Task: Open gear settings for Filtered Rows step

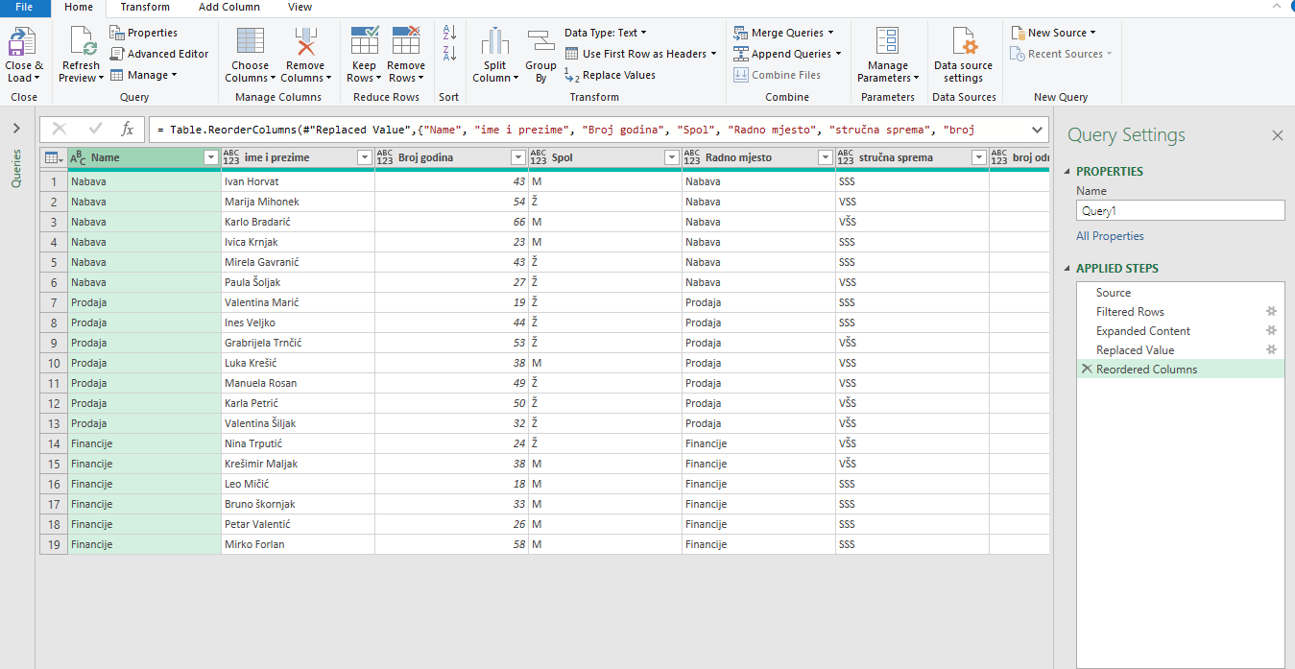Action: click(1271, 312)
